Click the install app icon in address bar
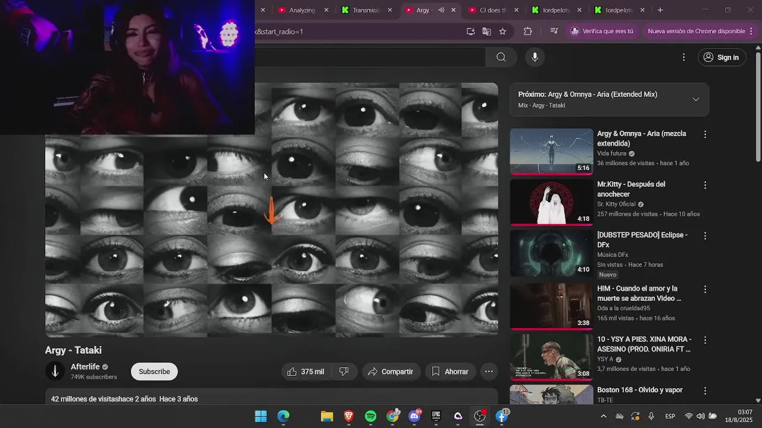The height and width of the screenshot is (428, 762). click(x=471, y=31)
